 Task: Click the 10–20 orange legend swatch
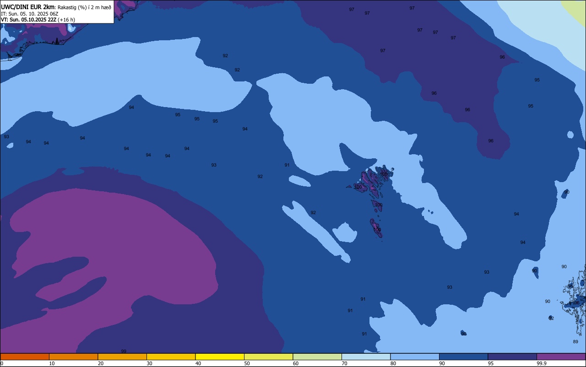tap(73, 356)
